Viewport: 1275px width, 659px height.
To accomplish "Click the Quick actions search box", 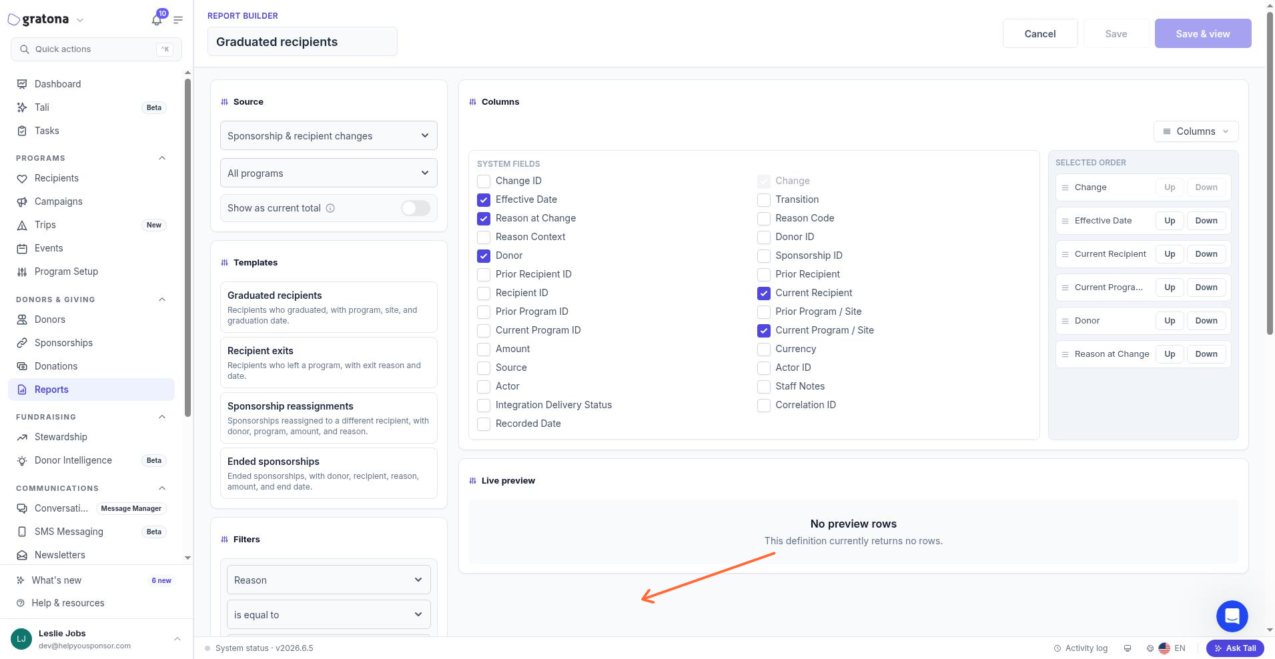I will tap(96, 49).
